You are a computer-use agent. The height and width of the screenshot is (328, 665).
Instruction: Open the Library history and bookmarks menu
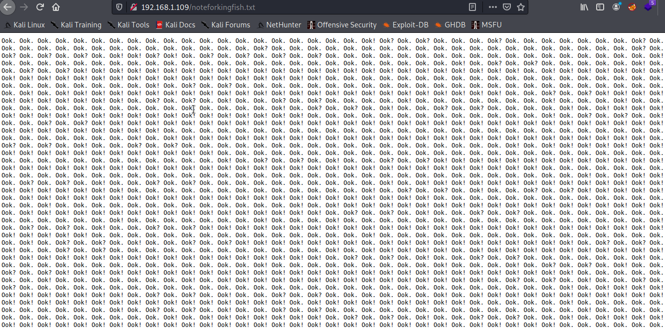coord(584,7)
